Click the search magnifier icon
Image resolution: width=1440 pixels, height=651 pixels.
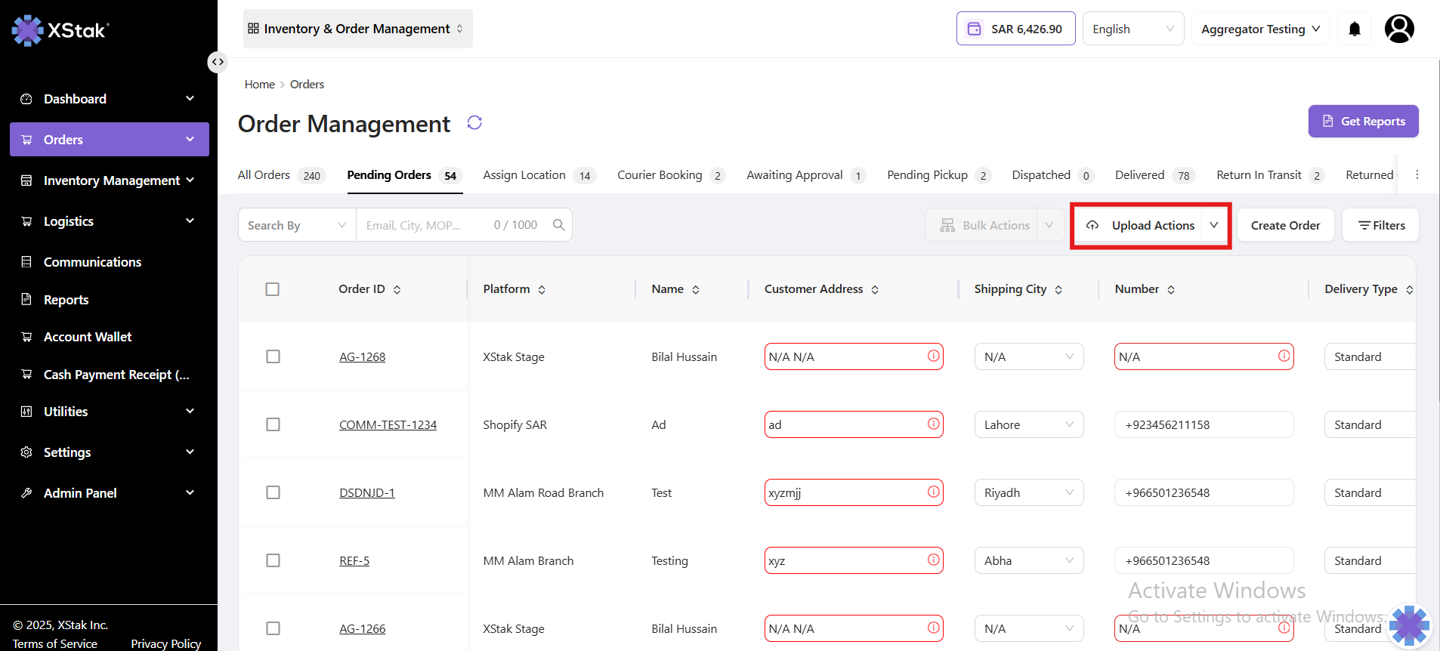tap(558, 225)
